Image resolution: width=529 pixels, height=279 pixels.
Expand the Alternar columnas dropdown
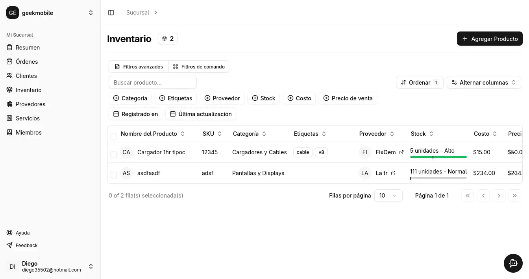[x=484, y=82]
